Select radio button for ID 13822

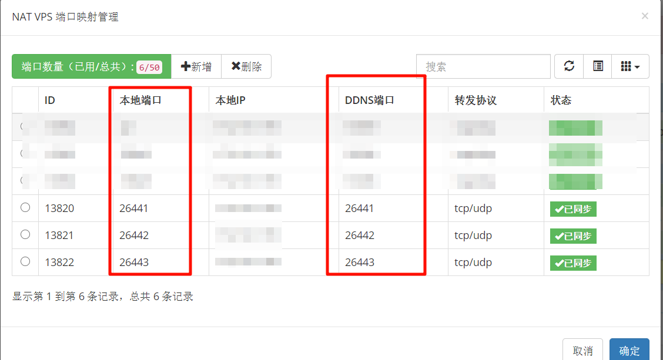pos(25,261)
